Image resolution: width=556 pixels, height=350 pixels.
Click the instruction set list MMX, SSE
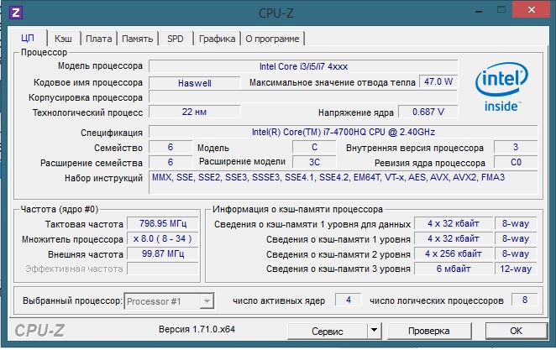[344, 182]
